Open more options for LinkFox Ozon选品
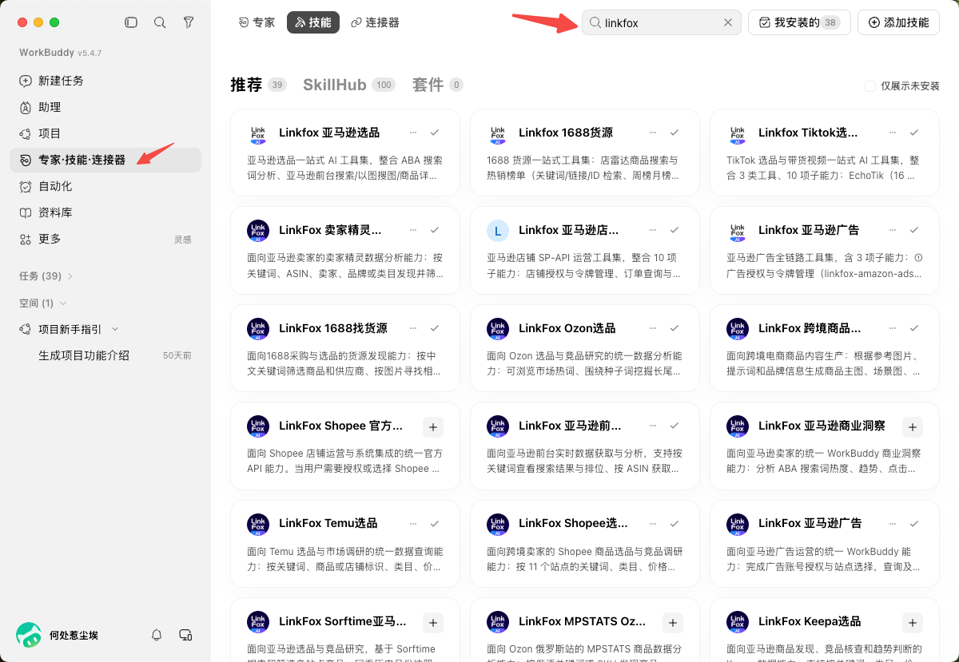This screenshot has width=959, height=662. pos(653,328)
